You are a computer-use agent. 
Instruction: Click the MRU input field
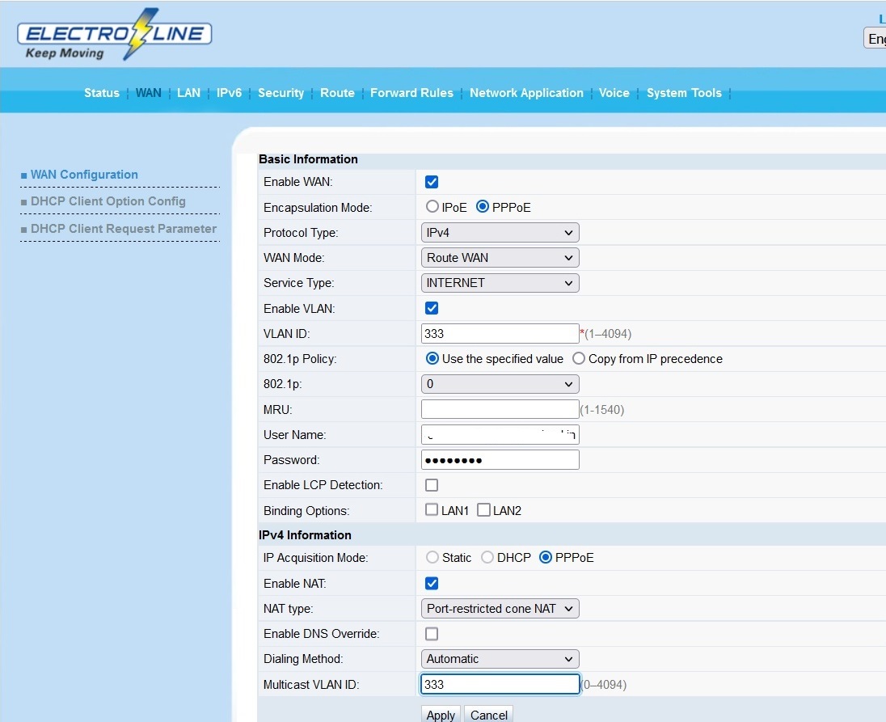tap(500, 409)
